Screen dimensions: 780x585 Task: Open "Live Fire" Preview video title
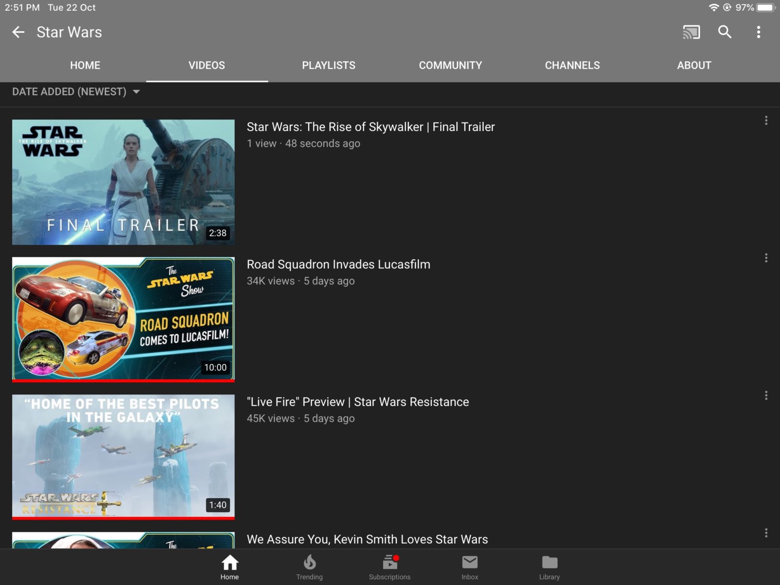(358, 402)
